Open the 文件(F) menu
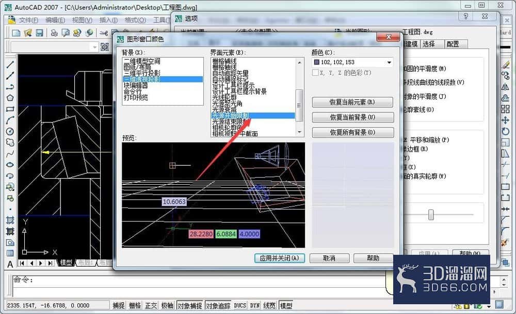516x314 pixels. coord(28,20)
